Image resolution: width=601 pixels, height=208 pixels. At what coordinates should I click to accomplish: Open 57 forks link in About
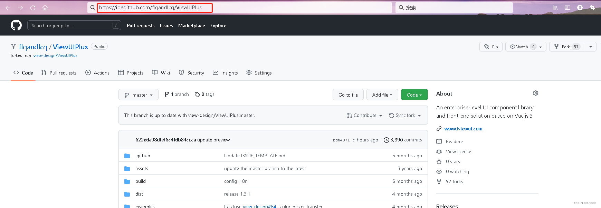click(455, 181)
